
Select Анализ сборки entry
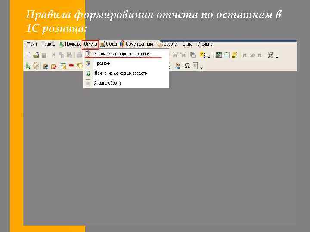coord(126,83)
